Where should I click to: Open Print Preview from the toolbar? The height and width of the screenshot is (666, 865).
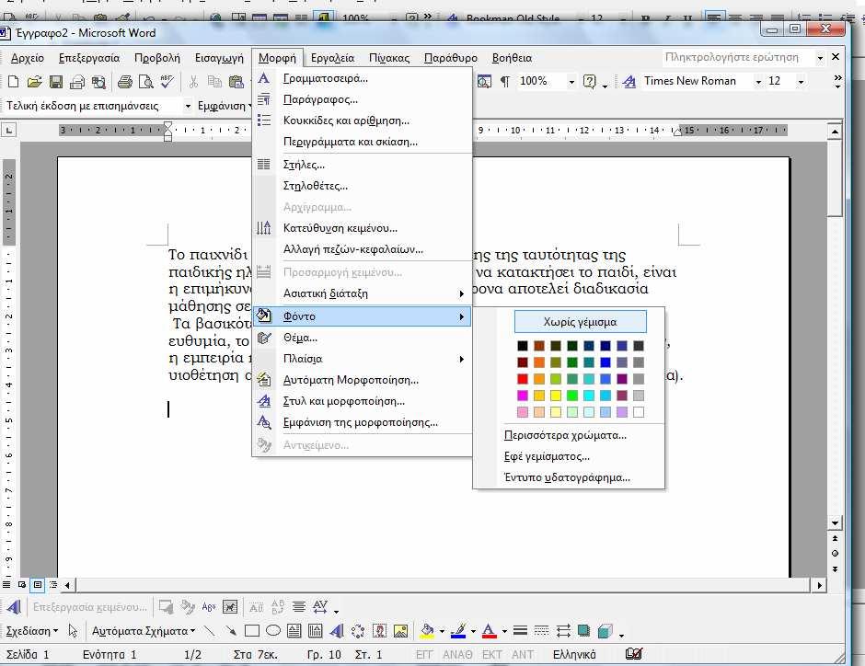(145, 82)
